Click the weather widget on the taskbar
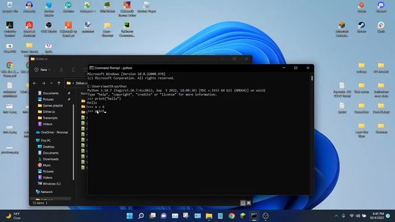The width and height of the screenshot is (395, 222). coord(13,216)
